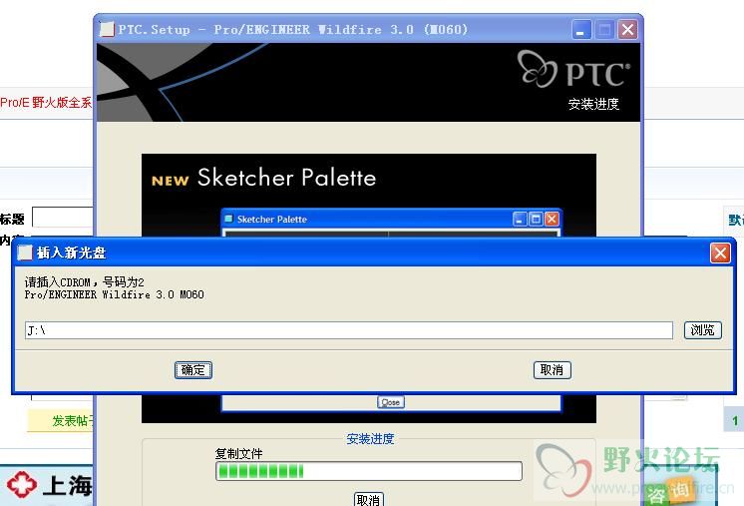Click Sketcher Palette preview maximize icon
Viewport: 744px width, 506px height.
click(536, 219)
